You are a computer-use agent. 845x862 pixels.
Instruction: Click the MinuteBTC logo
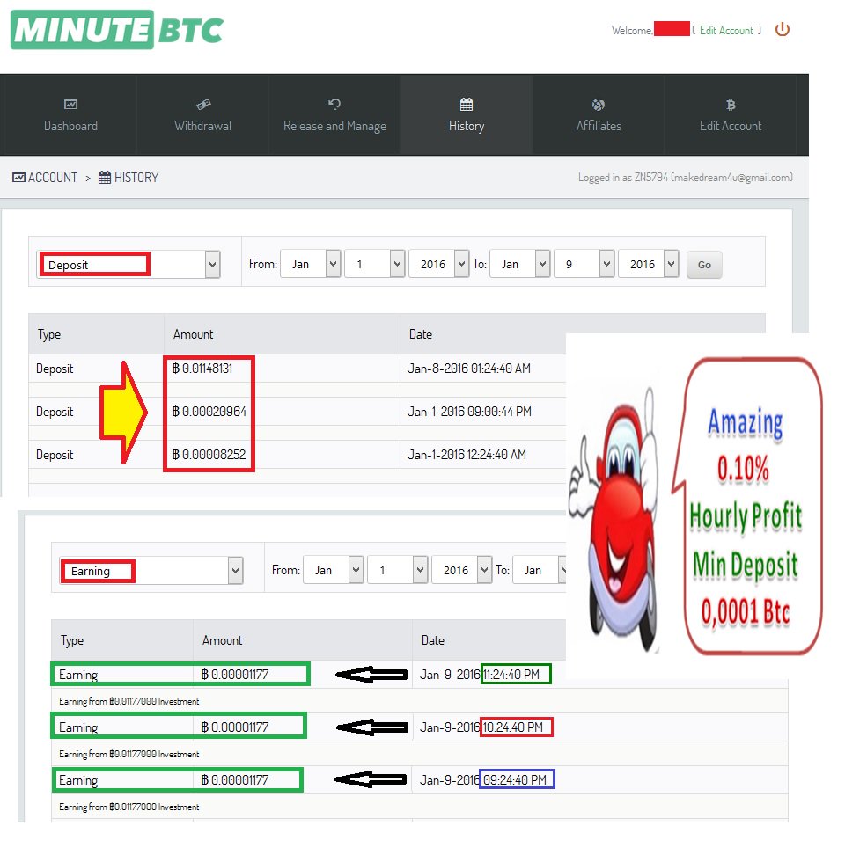point(117,30)
